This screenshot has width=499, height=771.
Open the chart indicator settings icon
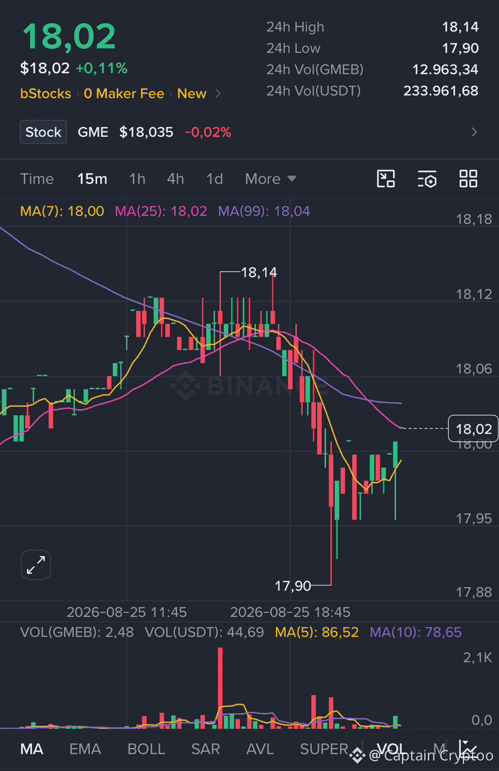427,179
